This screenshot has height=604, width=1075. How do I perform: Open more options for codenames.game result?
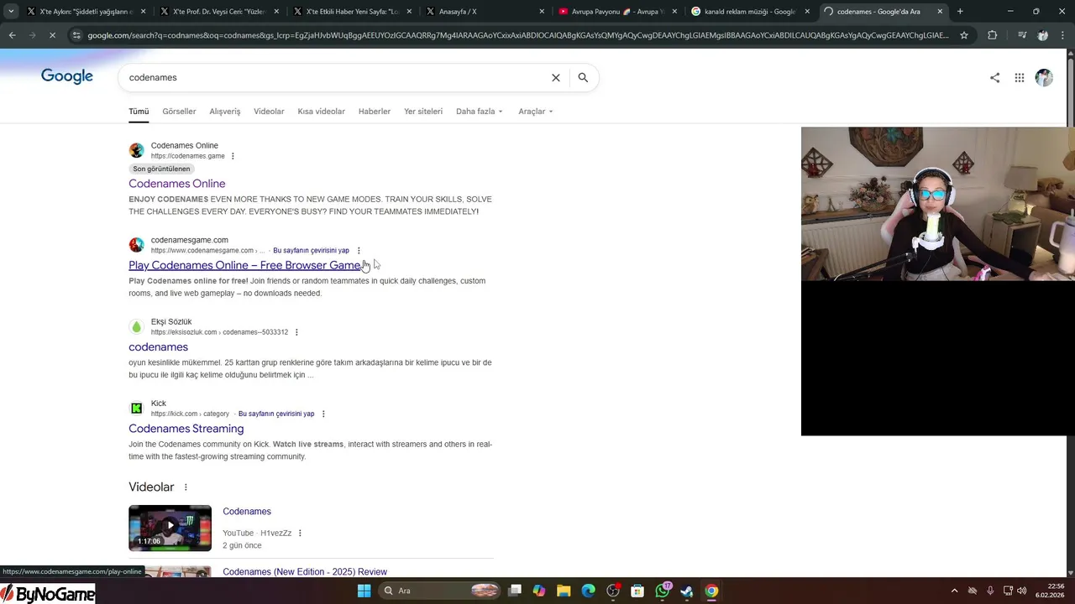click(x=233, y=156)
